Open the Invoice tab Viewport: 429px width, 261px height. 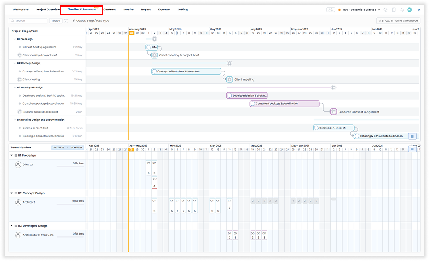pos(128,10)
